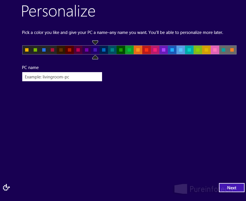Select the lime green color swatch
Viewport: 246px width, 201px height.
pos(198,50)
